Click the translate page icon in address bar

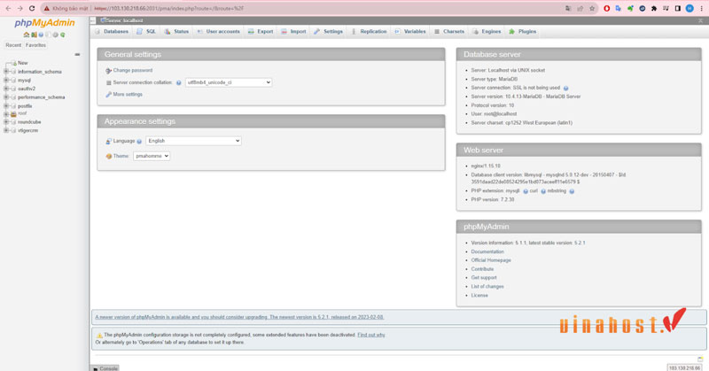click(x=568, y=9)
